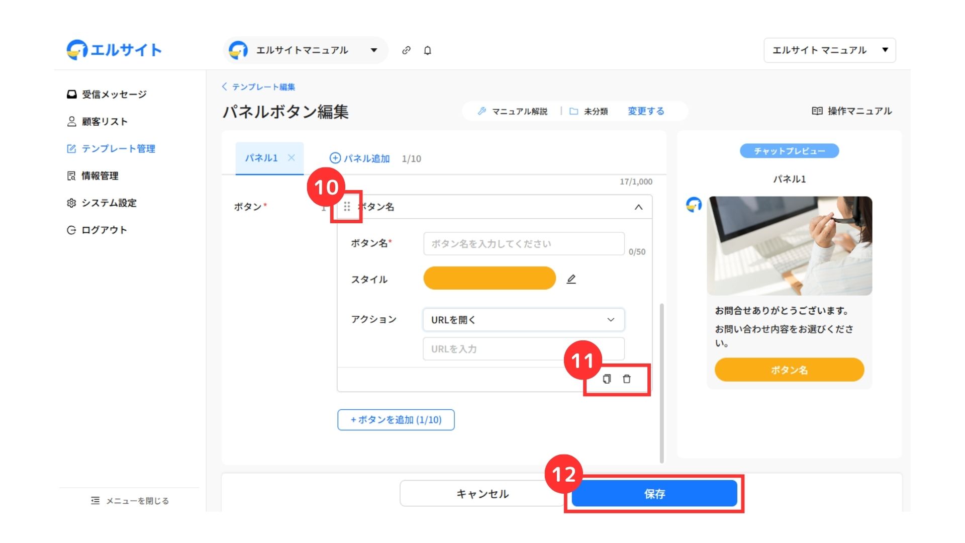Duplicate the button with the copy icon
This screenshot has width=965, height=543.
(607, 379)
